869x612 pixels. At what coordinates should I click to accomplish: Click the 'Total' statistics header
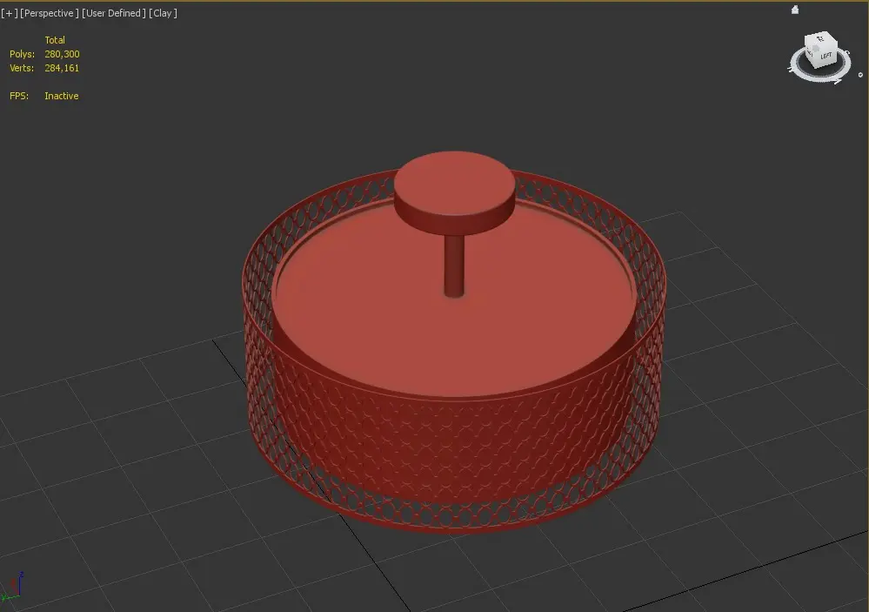[55, 40]
